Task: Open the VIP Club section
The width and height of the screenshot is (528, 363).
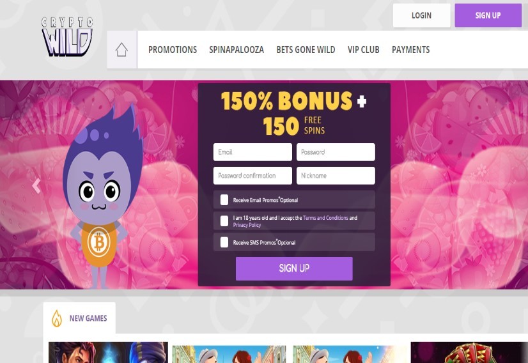Action: (x=363, y=50)
